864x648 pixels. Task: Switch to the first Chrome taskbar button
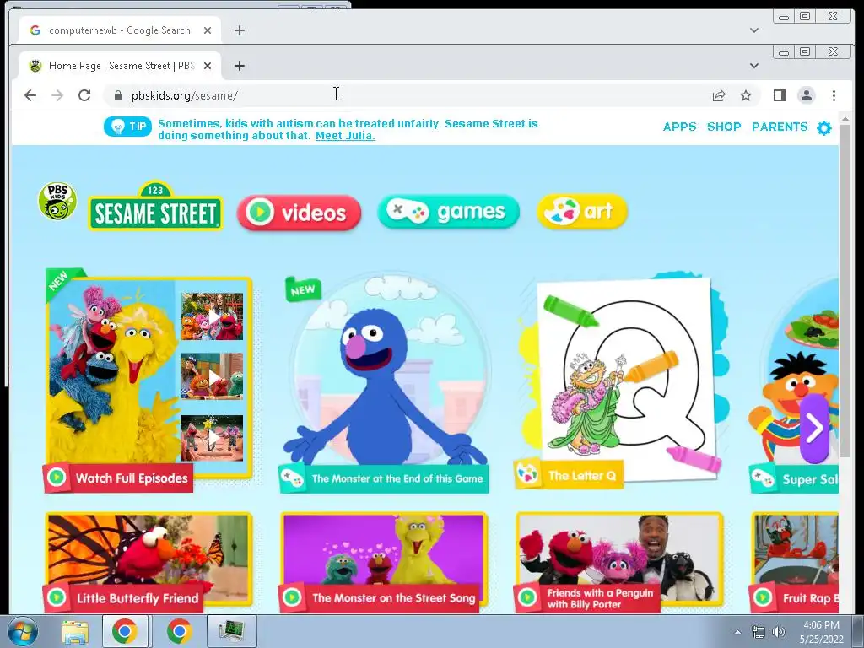125,631
